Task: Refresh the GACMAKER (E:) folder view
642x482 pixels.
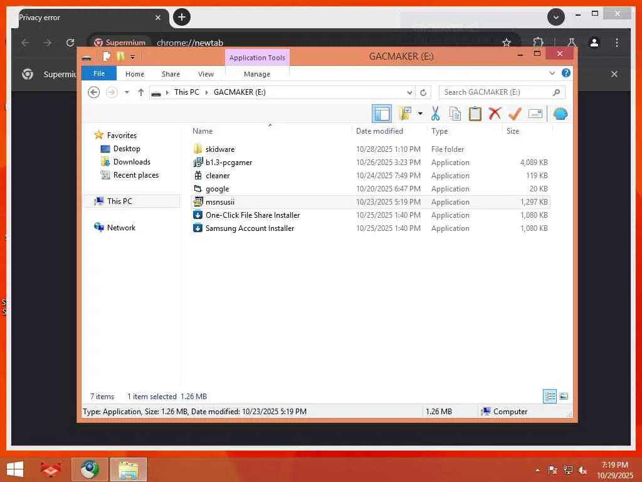Action: tap(423, 93)
